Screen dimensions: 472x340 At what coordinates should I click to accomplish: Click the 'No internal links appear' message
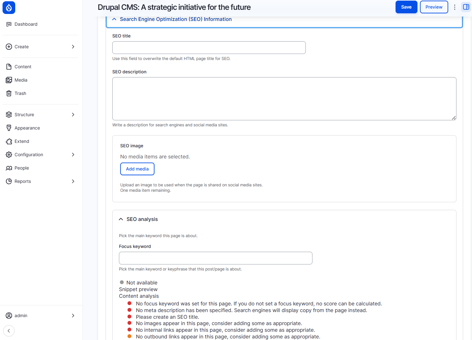point(226,330)
